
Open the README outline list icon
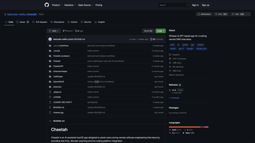(x=50, y=121)
